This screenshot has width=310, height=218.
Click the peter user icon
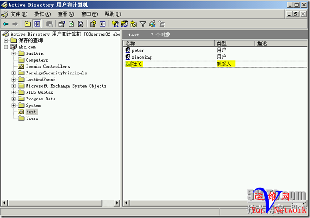(x=128, y=50)
